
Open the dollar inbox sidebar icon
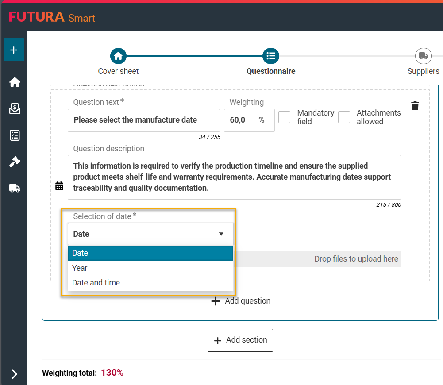click(x=15, y=109)
